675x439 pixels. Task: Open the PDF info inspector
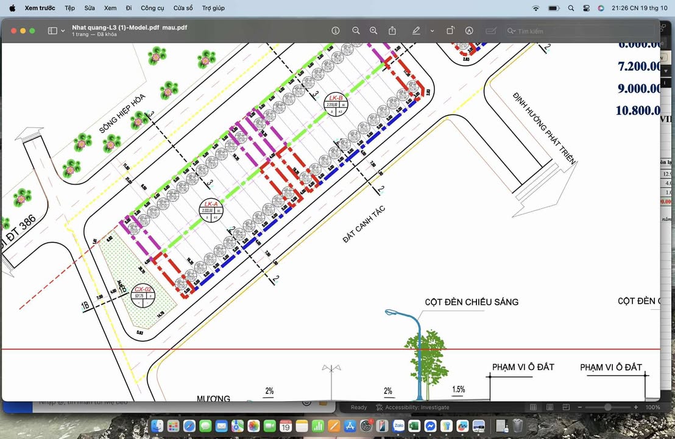point(335,30)
